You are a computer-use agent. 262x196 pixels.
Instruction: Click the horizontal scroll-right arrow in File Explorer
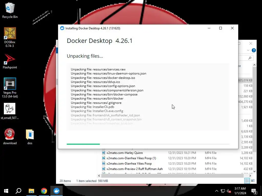[x=250, y=176]
